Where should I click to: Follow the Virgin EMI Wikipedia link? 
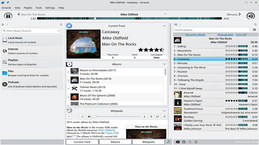112,133
